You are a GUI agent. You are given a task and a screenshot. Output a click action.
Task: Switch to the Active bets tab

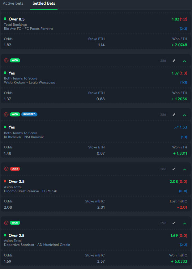13,3
